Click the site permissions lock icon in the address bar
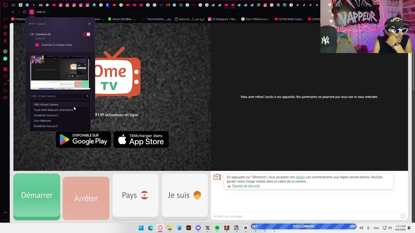The width and height of the screenshot is (415, 233). coord(31,12)
